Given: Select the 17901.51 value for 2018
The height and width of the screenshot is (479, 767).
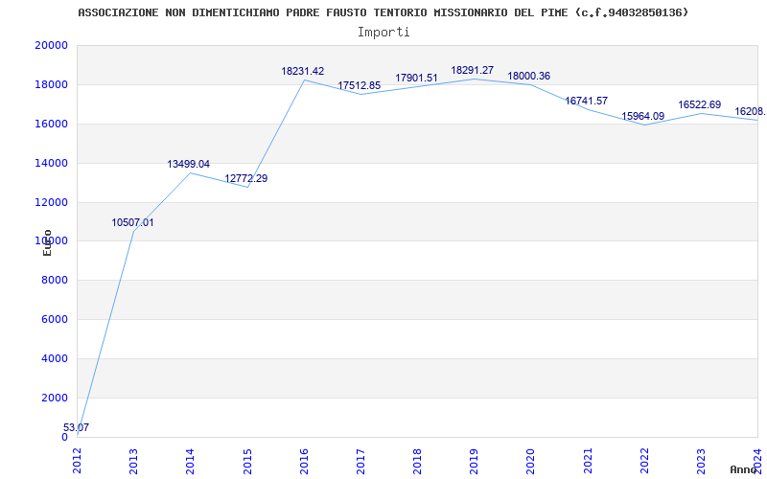Looking at the screenshot, I should (416, 79).
